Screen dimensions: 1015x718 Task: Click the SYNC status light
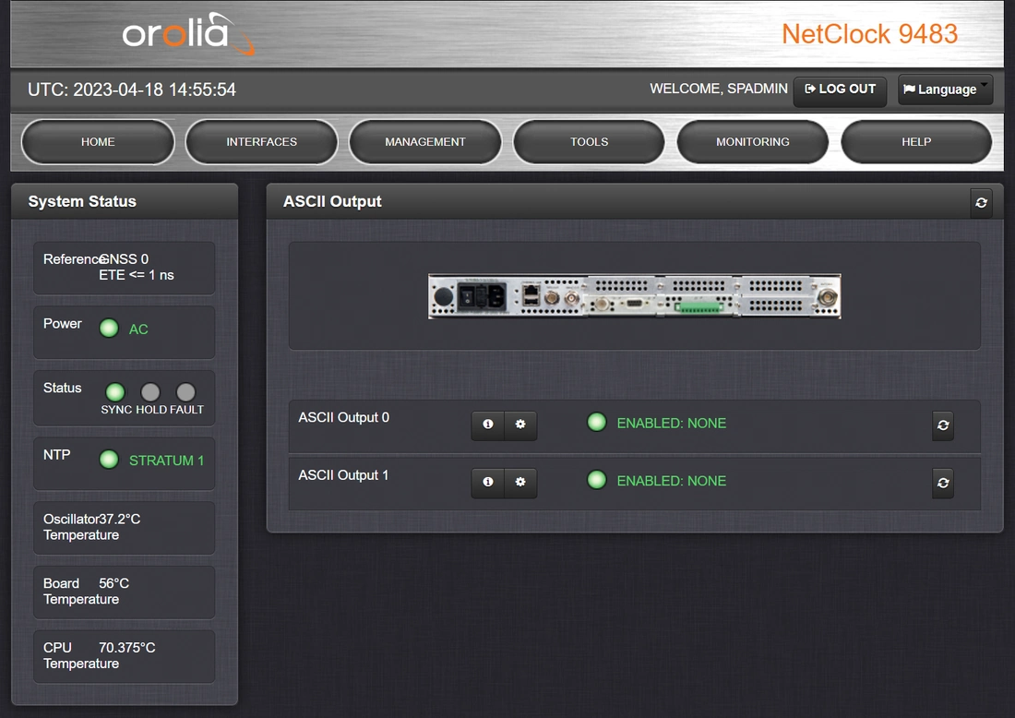pyautogui.click(x=115, y=391)
